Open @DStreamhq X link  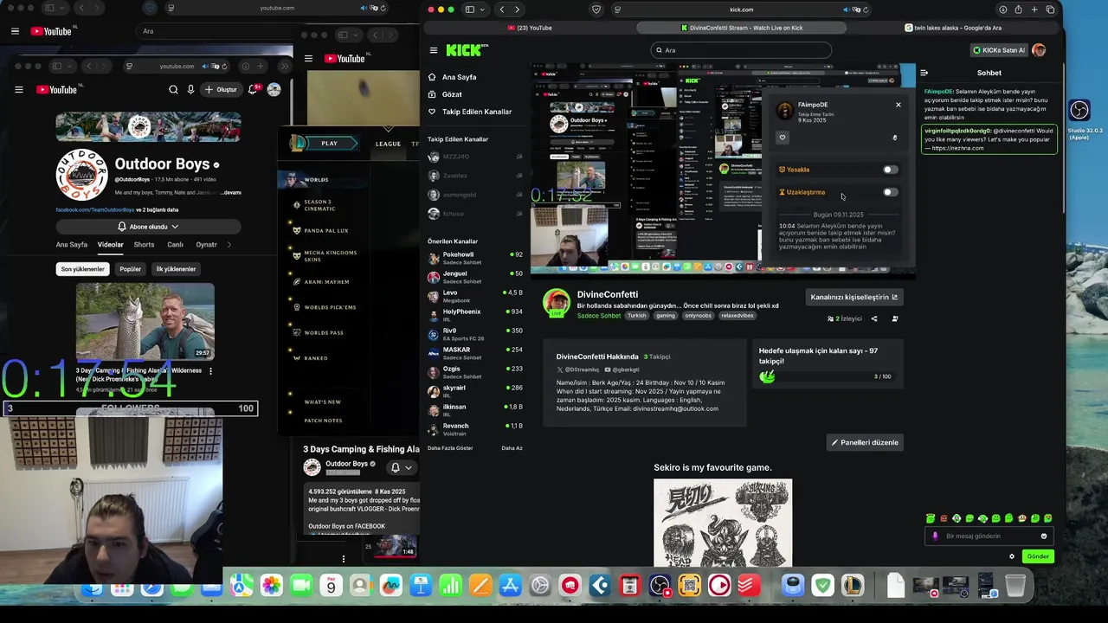pos(577,369)
